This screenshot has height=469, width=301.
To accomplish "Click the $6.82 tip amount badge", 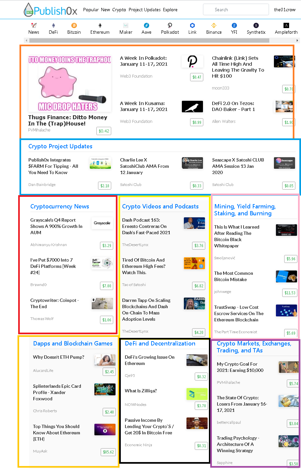I will point(199,286).
